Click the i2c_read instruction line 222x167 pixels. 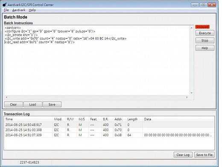40,42
